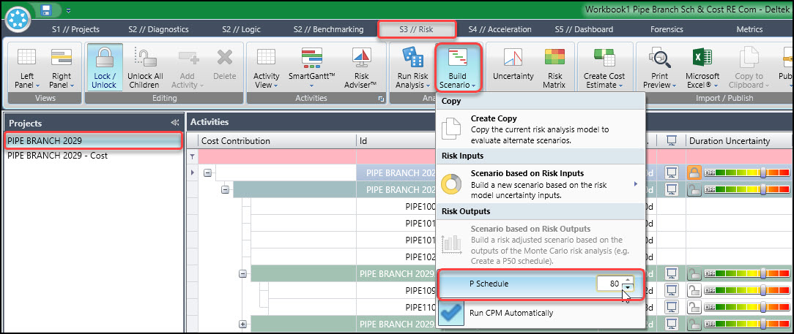Open the Risk Matrix tool
794x334 pixels.
pyautogui.click(x=554, y=57)
